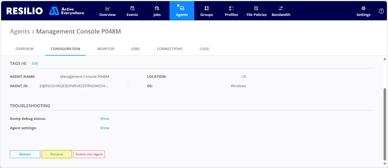The height and width of the screenshot is (168, 388).
Task: Open the Overview chart icon in navbar
Action: tap(107, 8)
